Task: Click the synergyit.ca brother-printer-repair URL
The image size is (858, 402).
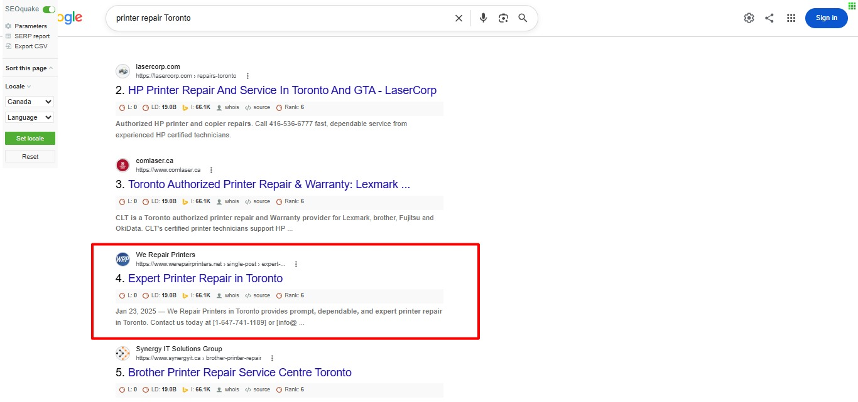Action: [198, 358]
